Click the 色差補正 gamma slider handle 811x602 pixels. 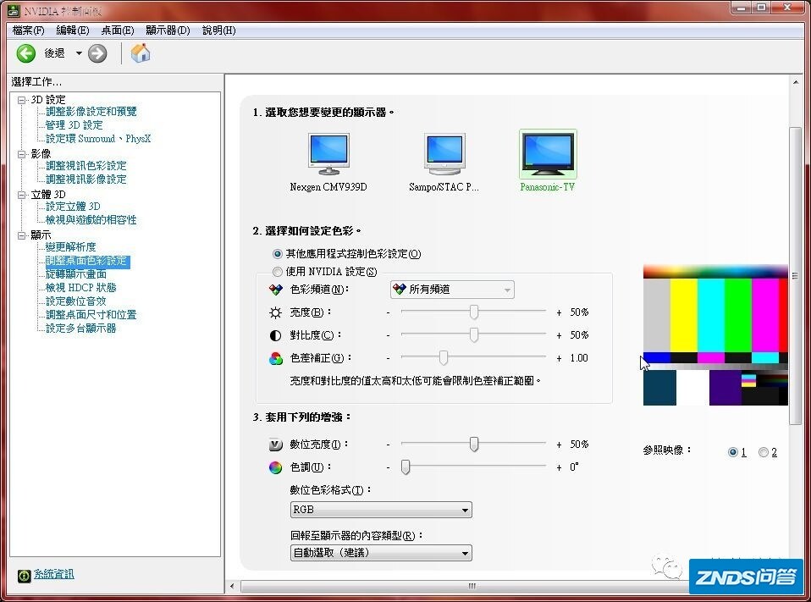(x=444, y=358)
